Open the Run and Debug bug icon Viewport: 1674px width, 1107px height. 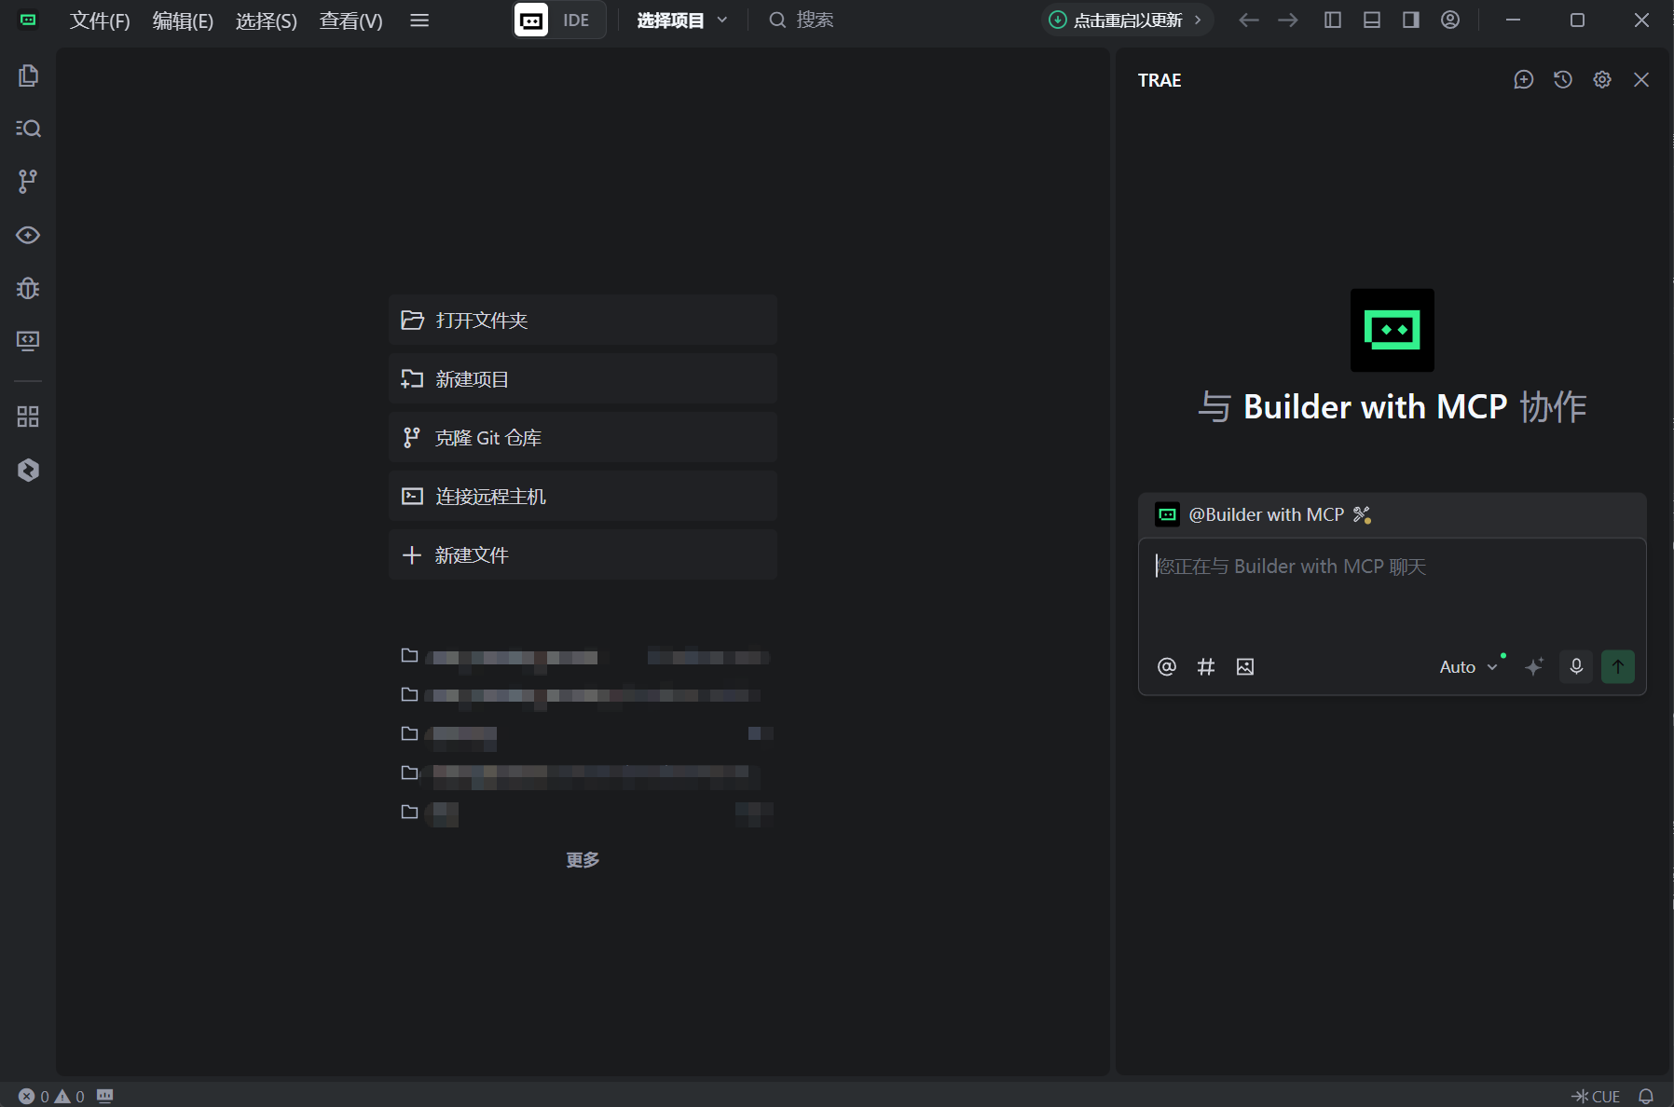pos(28,288)
